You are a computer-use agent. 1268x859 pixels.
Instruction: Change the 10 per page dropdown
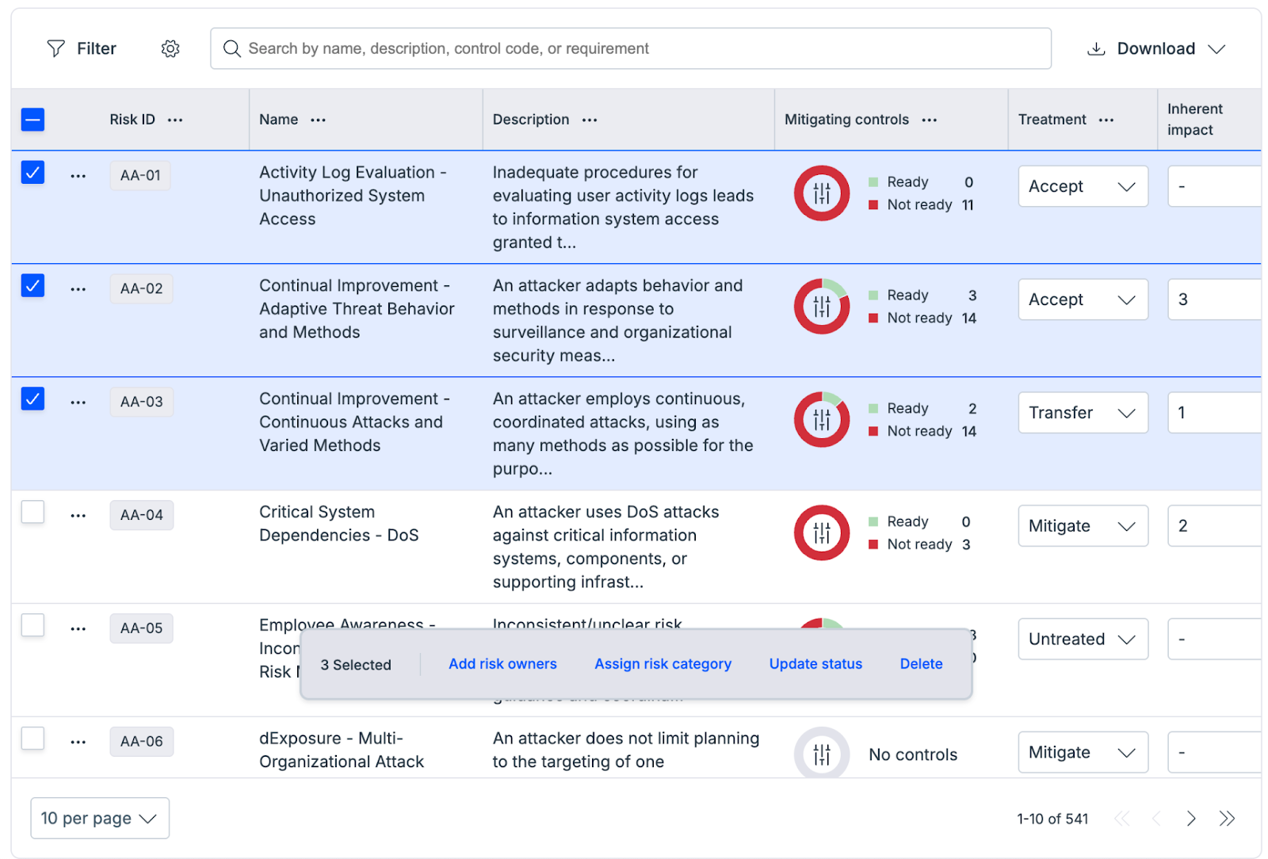click(x=100, y=818)
